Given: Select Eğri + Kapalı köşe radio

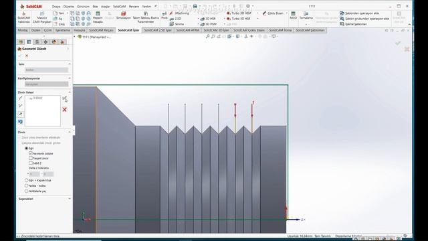Looking at the screenshot, I should [27, 180].
